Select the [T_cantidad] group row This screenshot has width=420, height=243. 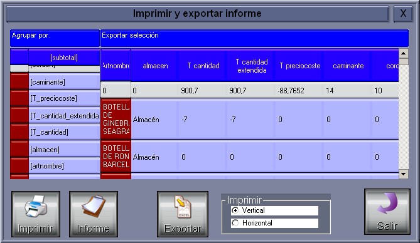pyautogui.click(x=64, y=132)
